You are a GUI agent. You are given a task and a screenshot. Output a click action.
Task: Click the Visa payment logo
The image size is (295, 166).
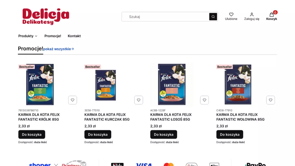click(x=144, y=165)
